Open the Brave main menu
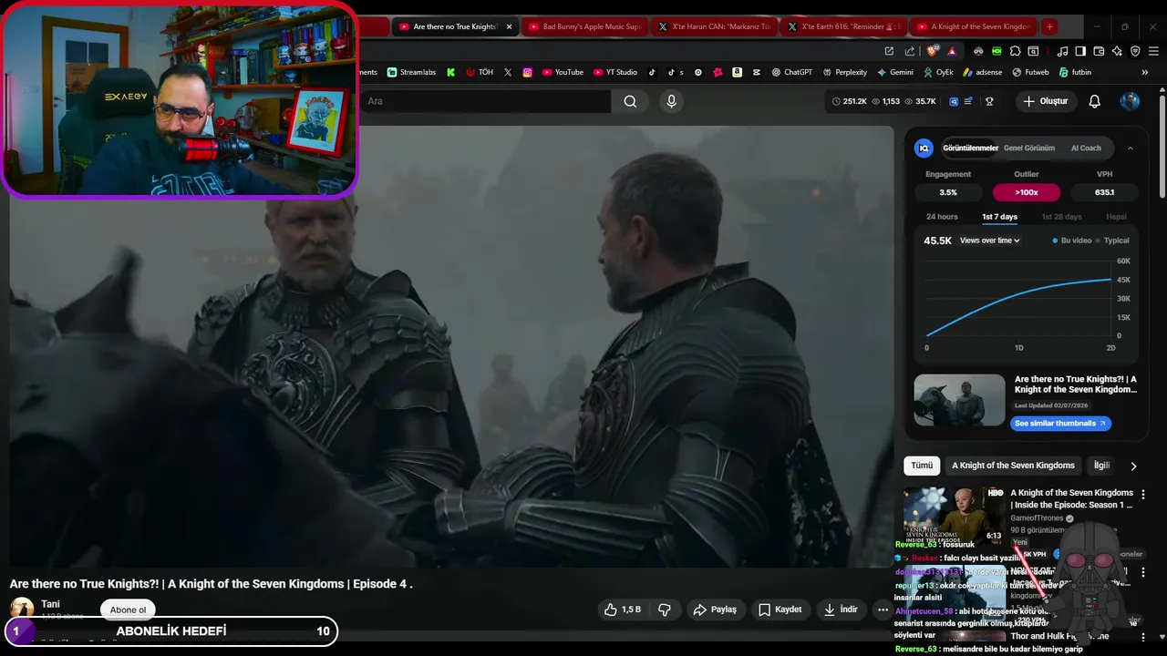 [1153, 51]
